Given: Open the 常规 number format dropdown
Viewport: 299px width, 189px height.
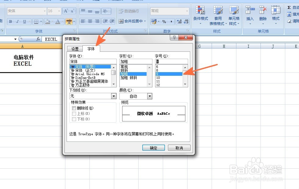Looking at the screenshot, I should (187, 11).
